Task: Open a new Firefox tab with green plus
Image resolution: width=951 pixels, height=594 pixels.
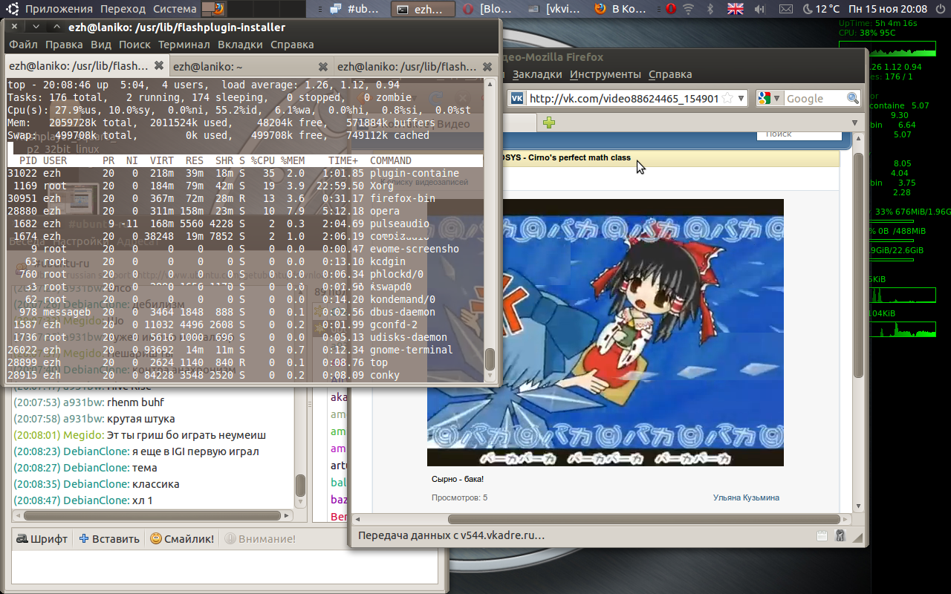Action: [x=549, y=123]
